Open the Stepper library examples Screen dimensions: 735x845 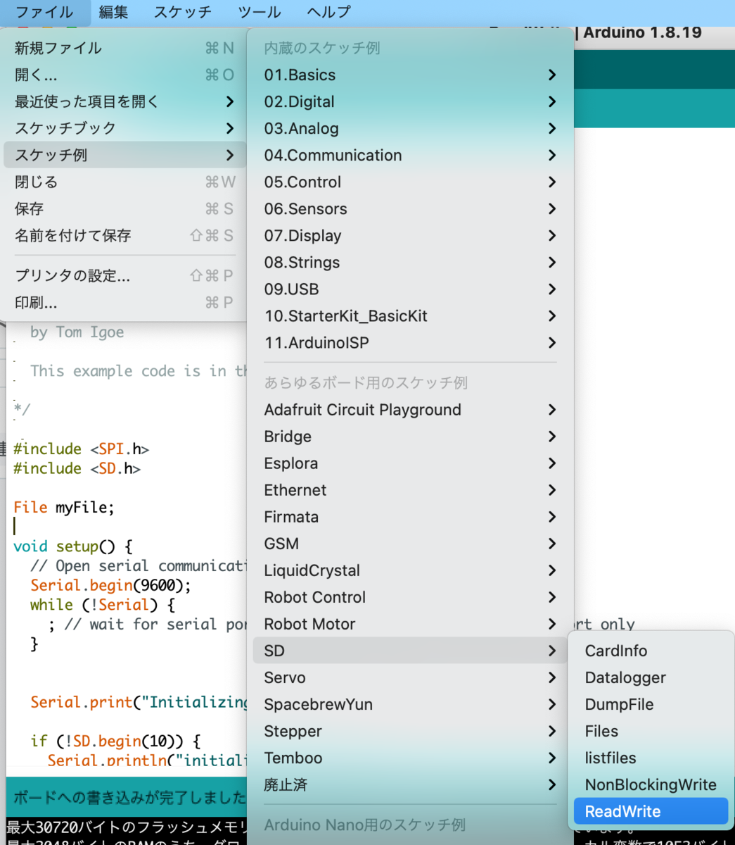pos(410,731)
